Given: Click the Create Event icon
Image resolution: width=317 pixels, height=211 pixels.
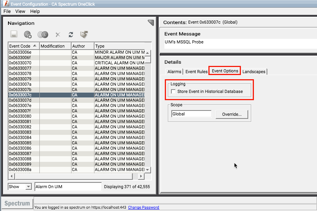Looking at the screenshot, I should pyautogui.click(x=28, y=35).
